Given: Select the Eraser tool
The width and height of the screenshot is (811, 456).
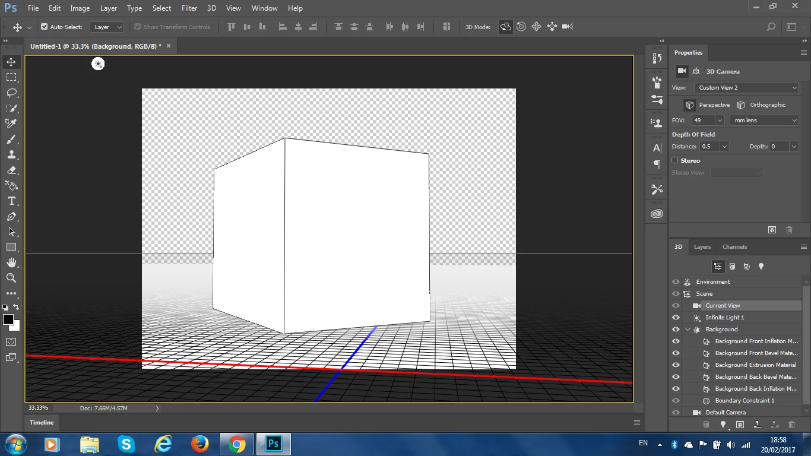Looking at the screenshot, I should pos(11,170).
